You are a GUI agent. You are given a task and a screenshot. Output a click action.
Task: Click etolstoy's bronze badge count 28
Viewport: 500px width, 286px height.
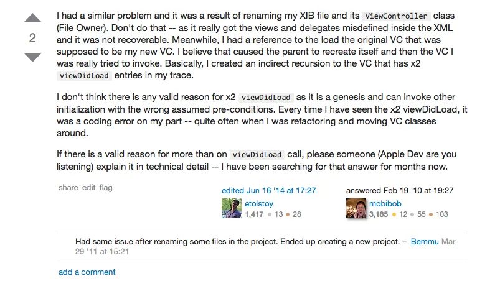(296, 214)
